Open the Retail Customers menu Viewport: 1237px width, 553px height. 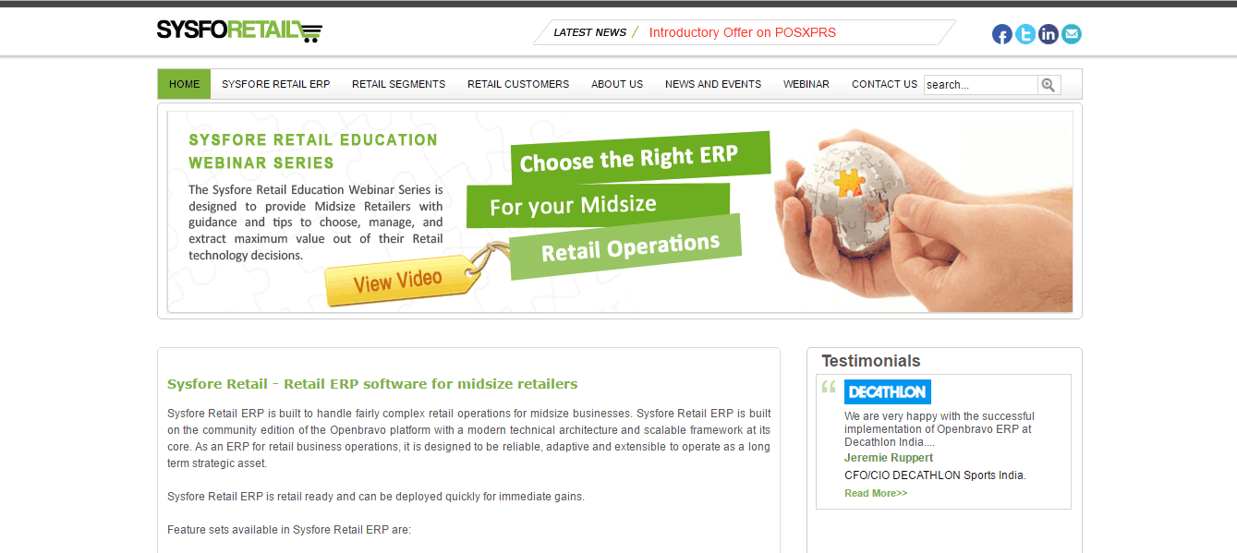(518, 84)
